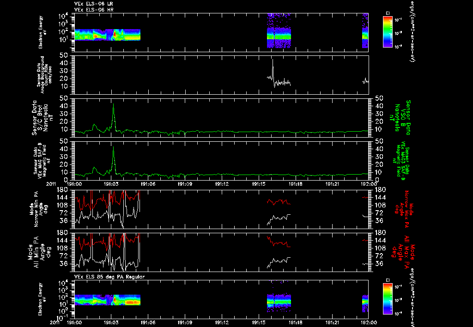This screenshot has height=327, width=473.
Task: Click the Narrow Max PA Angle red label
Action: (404, 209)
